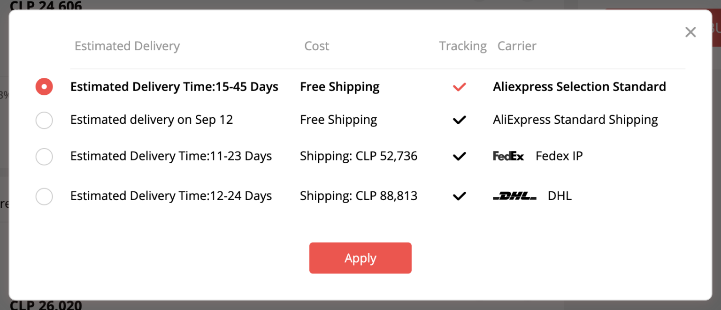This screenshot has width=721, height=310.
Task: Click the tracking checkmark beside AliExpress Standard Shipping
Action: coord(459,120)
